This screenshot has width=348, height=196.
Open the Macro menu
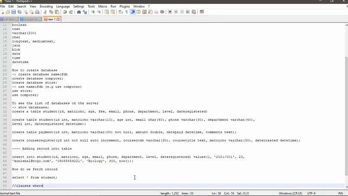103,7
